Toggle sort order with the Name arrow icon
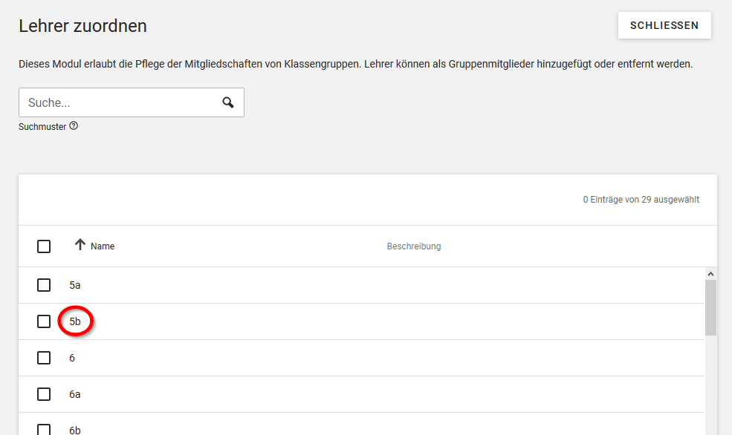This screenshot has width=732, height=435. coord(80,245)
